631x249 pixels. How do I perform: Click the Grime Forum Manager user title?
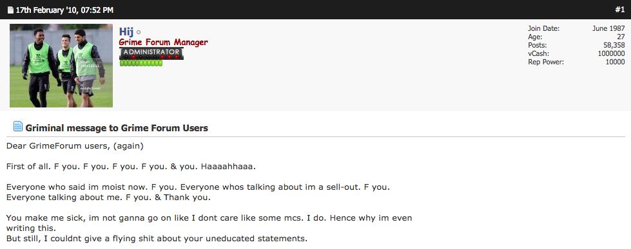click(x=163, y=42)
